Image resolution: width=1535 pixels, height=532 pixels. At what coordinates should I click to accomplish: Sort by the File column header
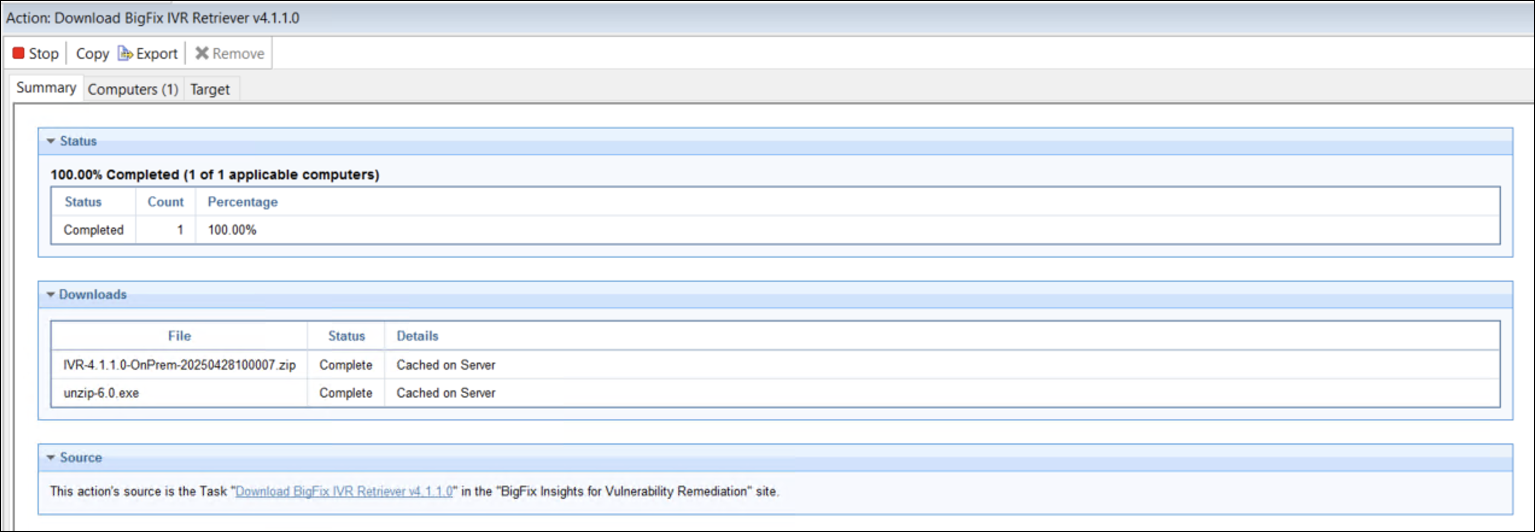coord(179,336)
